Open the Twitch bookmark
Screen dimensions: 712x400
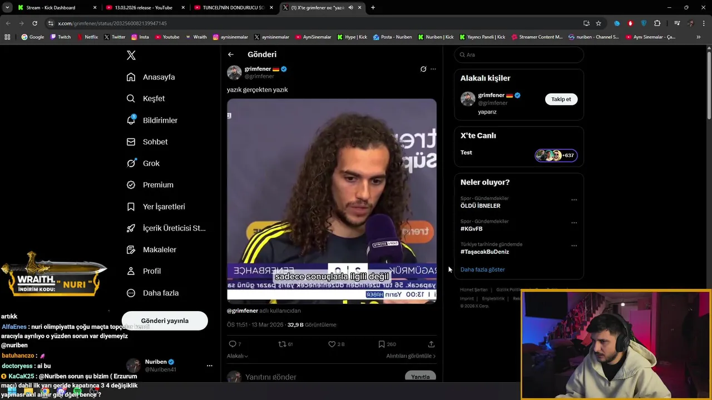61,37
